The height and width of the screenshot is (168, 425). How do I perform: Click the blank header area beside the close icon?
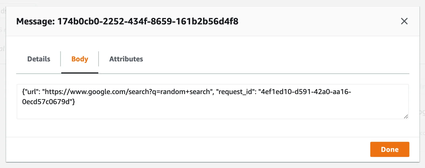click(x=319, y=21)
